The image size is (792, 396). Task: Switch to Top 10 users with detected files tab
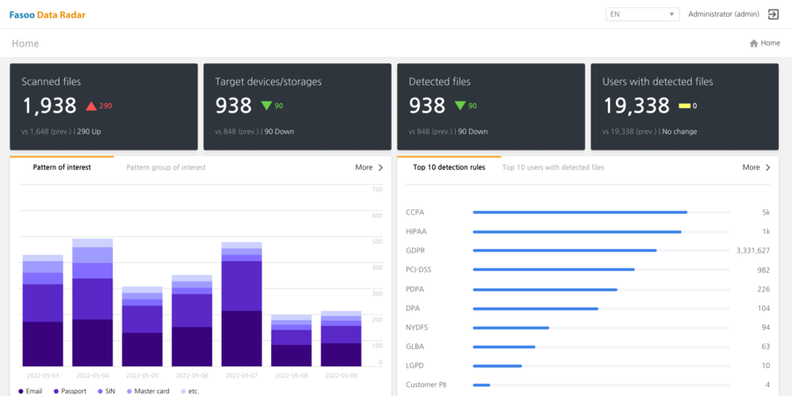[x=553, y=167]
